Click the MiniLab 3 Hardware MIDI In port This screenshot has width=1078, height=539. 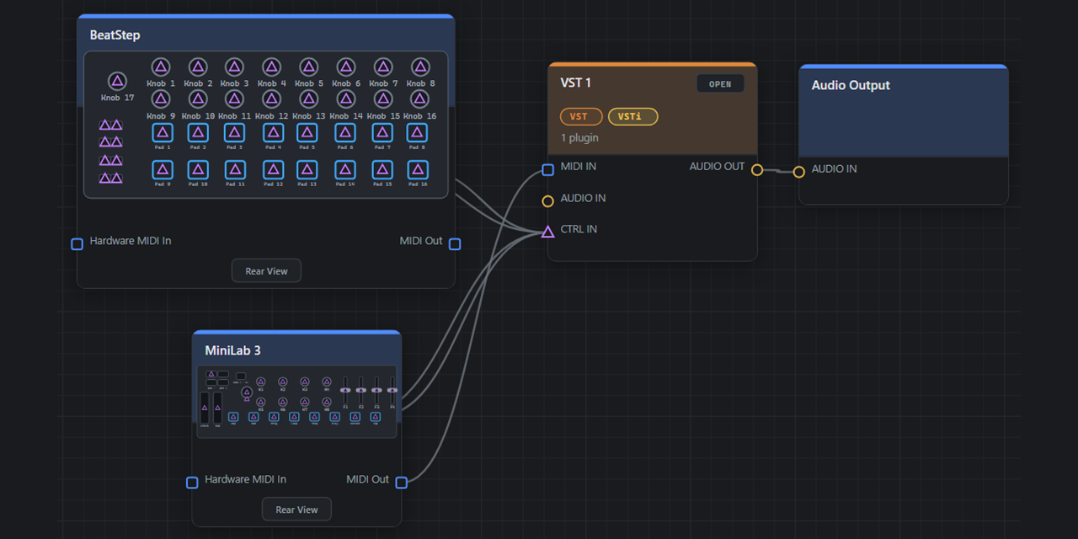[x=192, y=483]
